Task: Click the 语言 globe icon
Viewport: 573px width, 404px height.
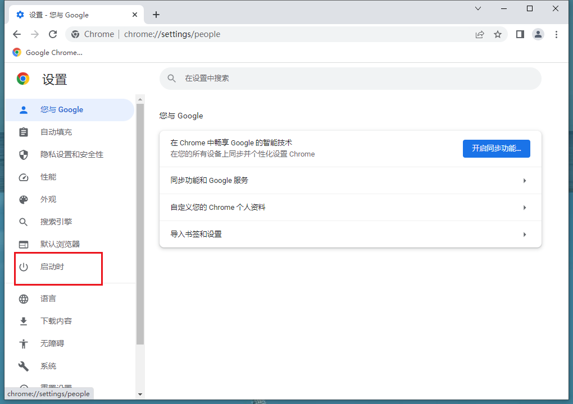Action: tap(24, 299)
